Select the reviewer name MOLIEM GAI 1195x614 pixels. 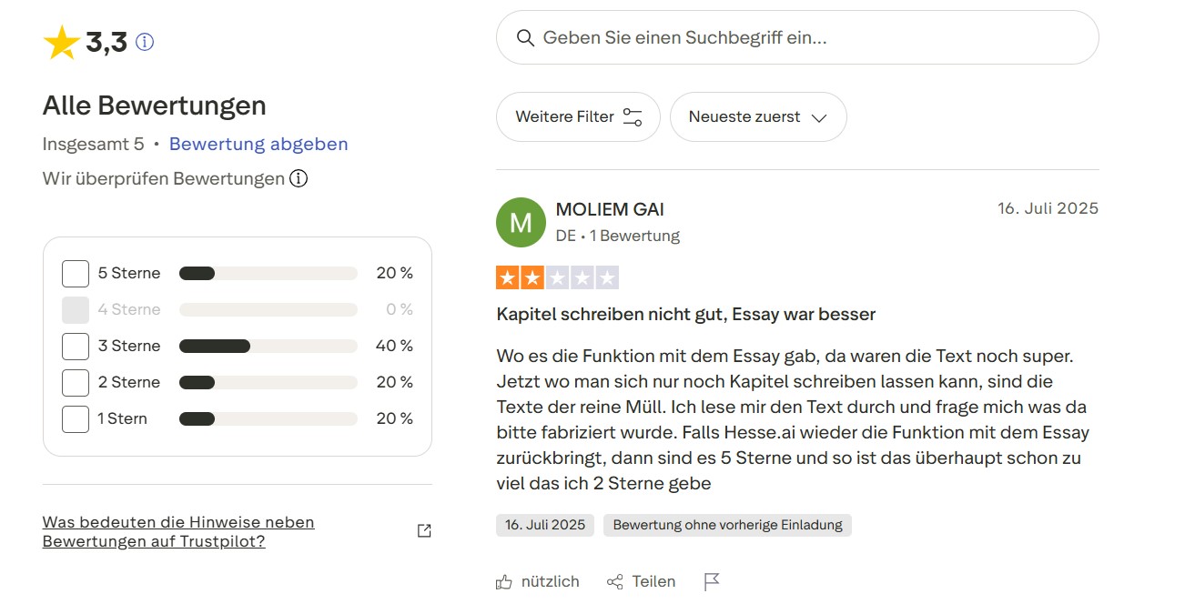pos(610,208)
